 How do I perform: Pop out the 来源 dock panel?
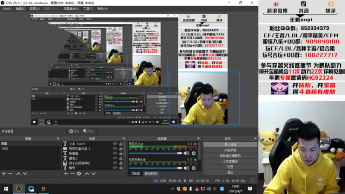pyautogui.click(x=124, y=138)
